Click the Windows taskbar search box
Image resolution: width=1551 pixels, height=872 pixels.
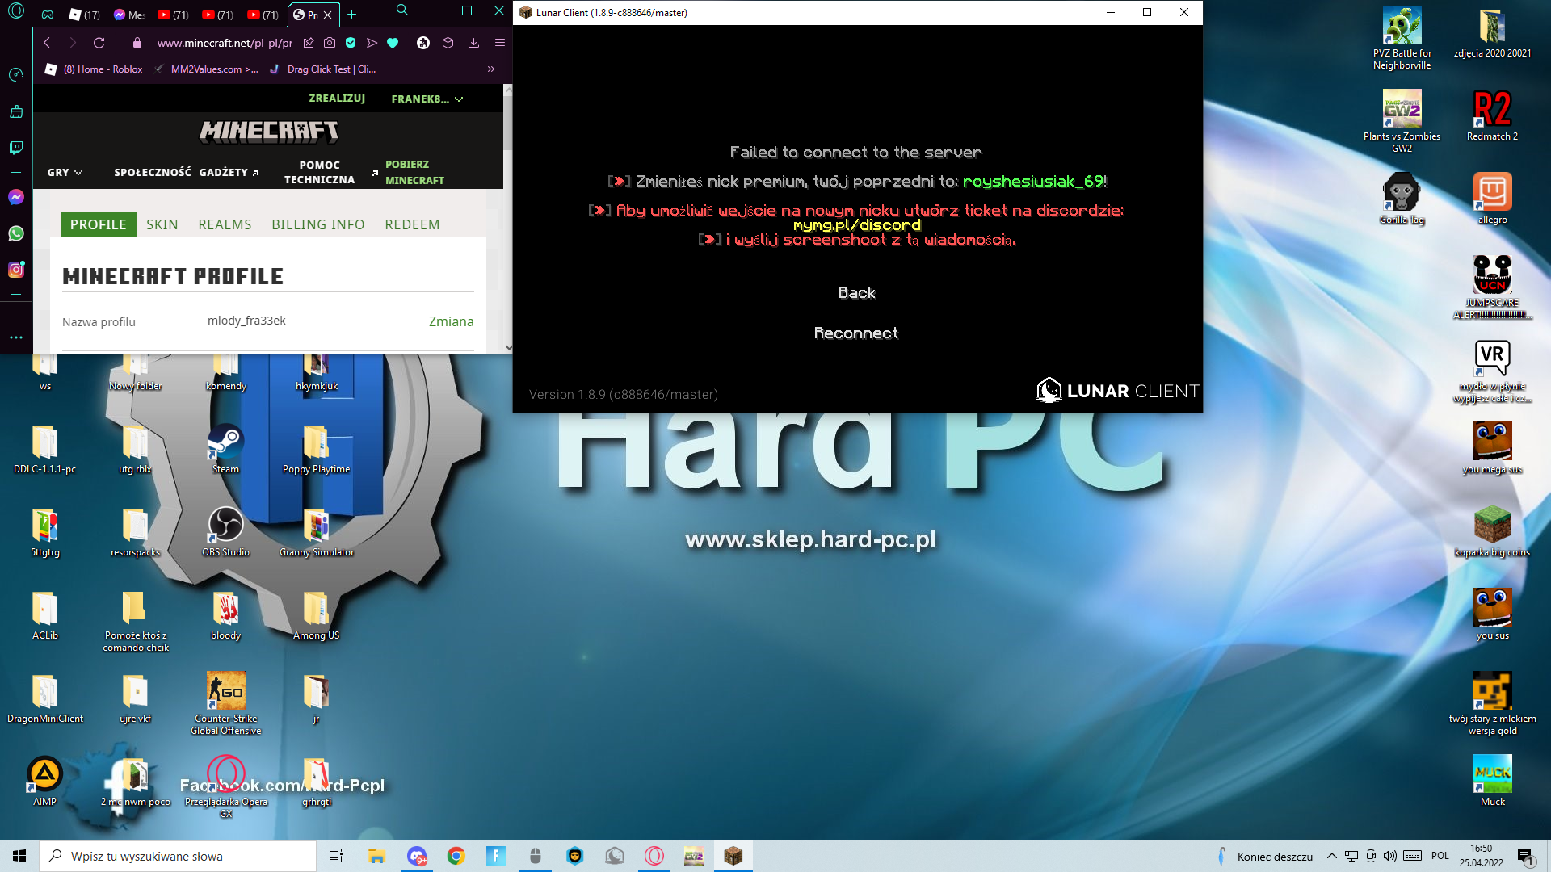178,856
